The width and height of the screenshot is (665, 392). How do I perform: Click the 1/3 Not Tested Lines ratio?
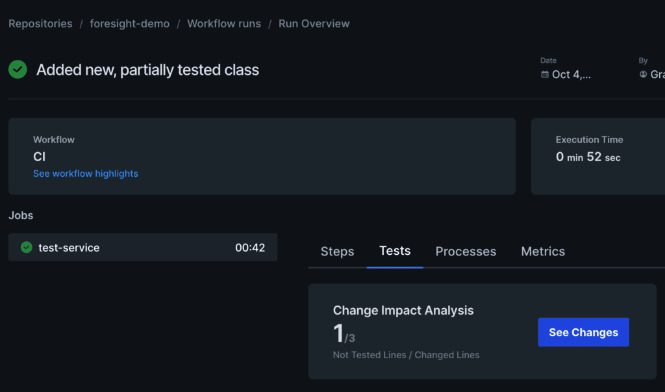click(x=341, y=333)
